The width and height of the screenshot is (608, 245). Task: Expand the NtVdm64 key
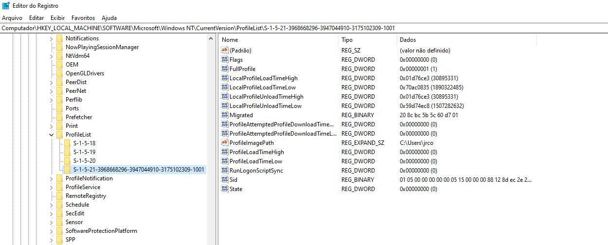(52, 56)
